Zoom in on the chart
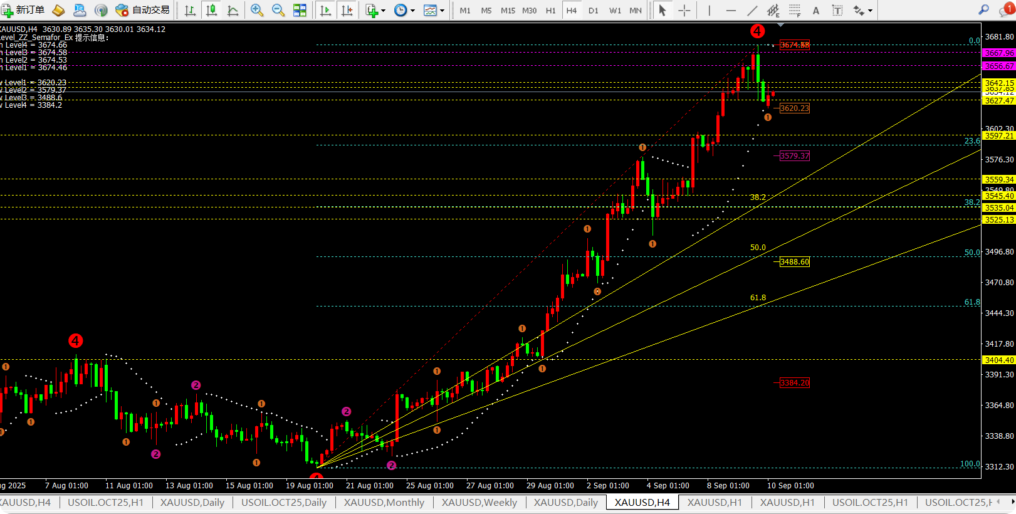1016x514 pixels. click(x=257, y=10)
